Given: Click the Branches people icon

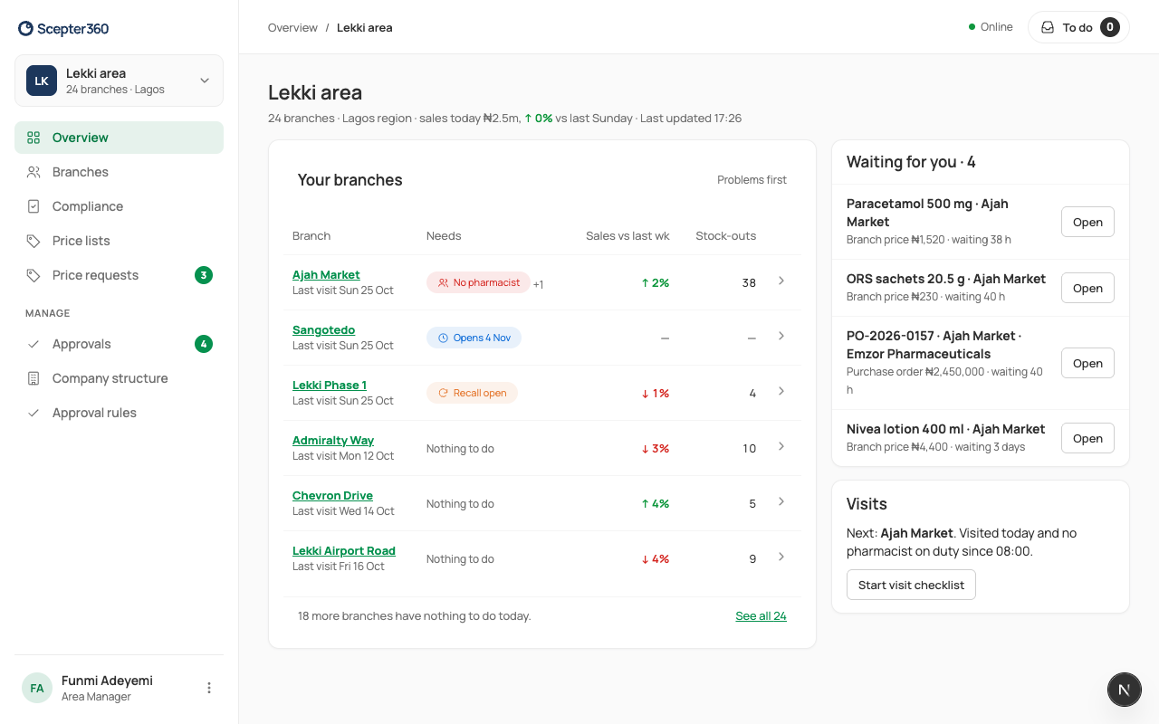Looking at the screenshot, I should (34, 172).
